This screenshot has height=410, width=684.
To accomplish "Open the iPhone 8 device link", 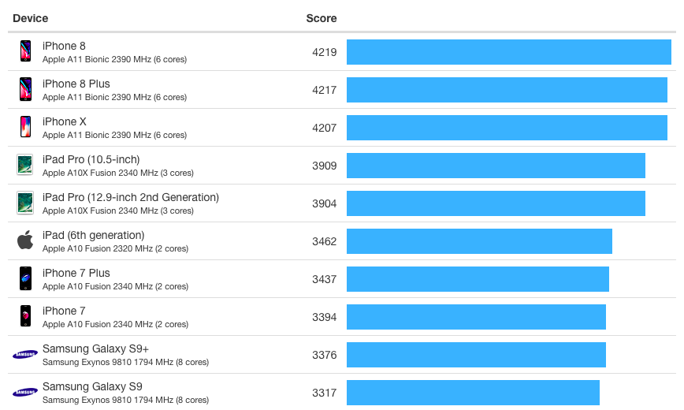I will click(65, 47).
